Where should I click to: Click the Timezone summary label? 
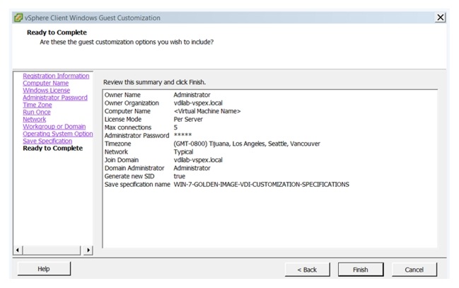[x=117, y=144]
